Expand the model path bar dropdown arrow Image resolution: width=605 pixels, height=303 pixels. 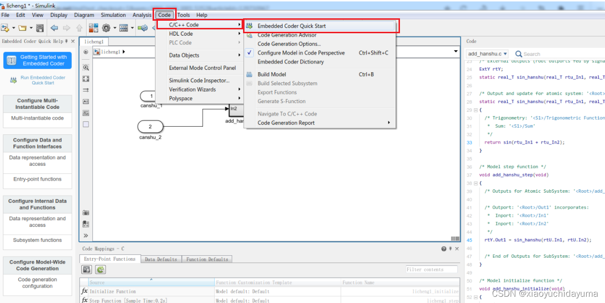(456, 52)
